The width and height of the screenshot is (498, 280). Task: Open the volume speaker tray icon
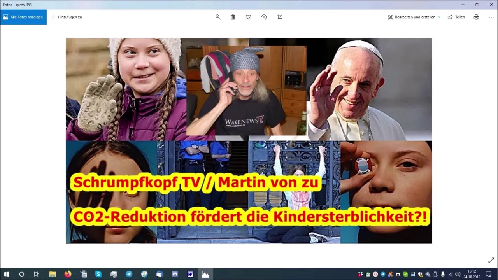[x=458, y=274]
